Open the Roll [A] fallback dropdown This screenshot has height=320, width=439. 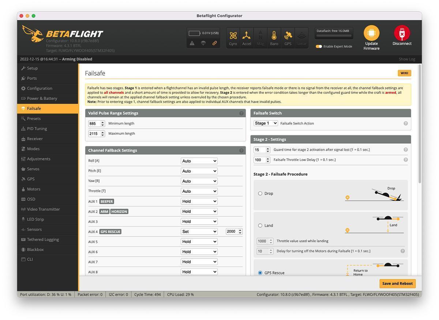tap(199, 161)
